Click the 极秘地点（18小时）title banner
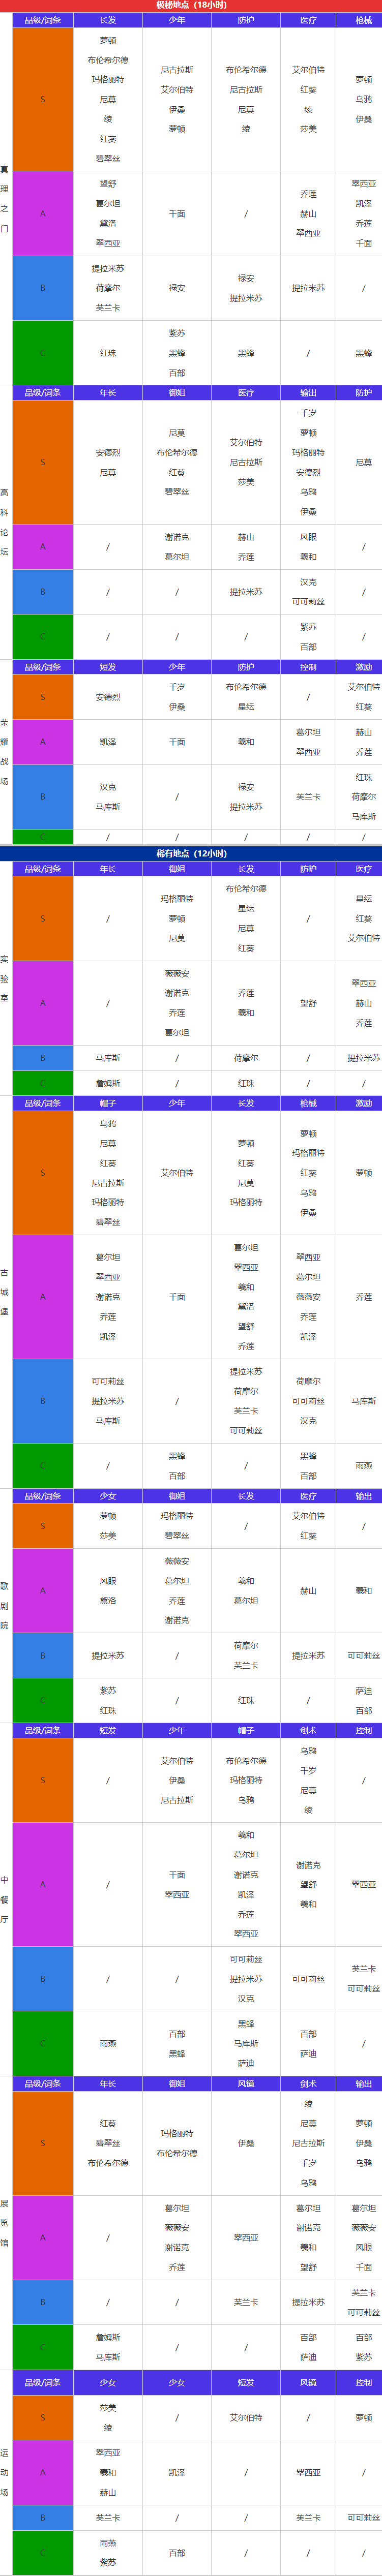382x2576 pixels. 191,5
